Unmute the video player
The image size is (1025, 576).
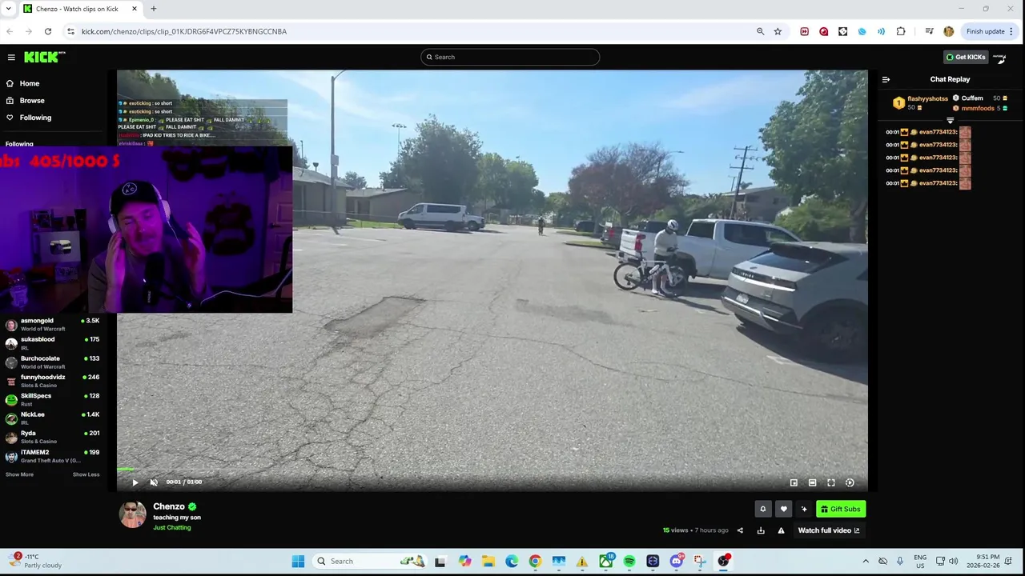click(154, 482)
